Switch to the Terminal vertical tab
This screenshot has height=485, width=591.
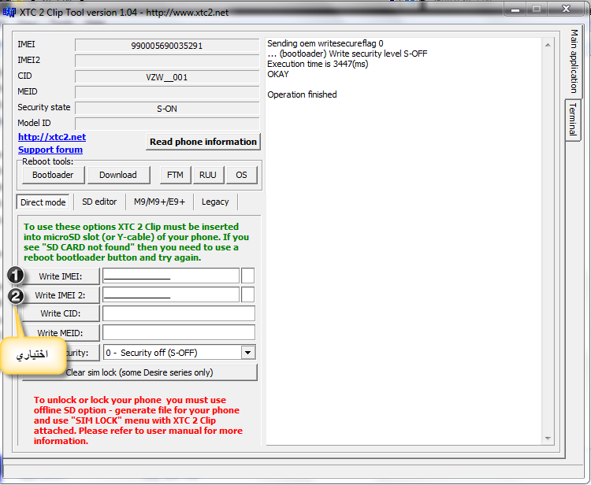[573, 120]
